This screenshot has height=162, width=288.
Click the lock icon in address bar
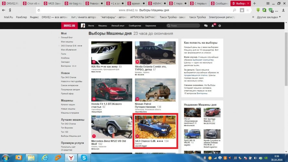[242, 10]
